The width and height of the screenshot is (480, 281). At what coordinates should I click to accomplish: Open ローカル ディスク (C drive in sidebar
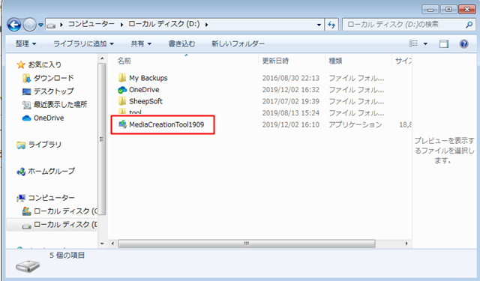click(65, 211)
